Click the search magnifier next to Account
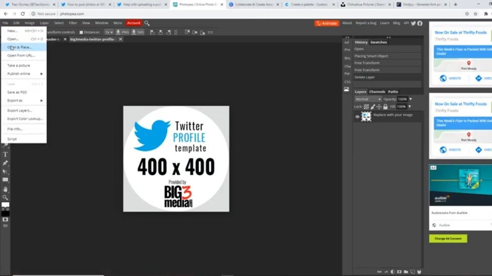Viewport: 492px width, 276px height. click(x=147, y=23)
